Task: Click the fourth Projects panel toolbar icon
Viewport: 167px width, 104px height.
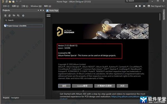Action: point(18,16)
